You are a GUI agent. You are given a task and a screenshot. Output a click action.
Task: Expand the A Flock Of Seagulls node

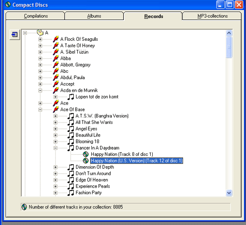click(40, 39)
